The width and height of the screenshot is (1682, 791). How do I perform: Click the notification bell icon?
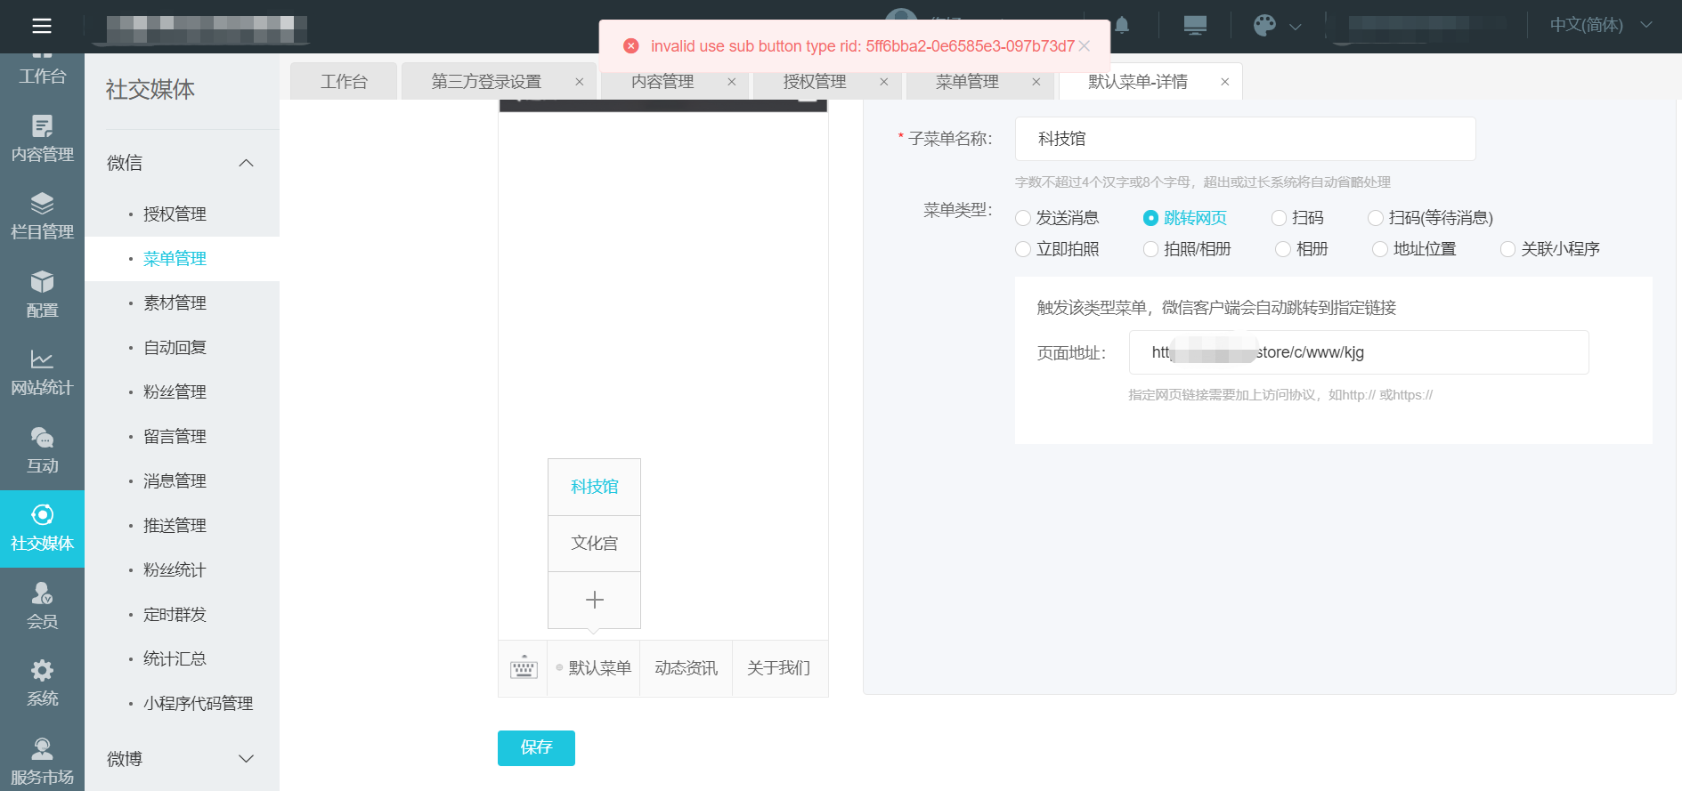click(x=1122, y=26)
